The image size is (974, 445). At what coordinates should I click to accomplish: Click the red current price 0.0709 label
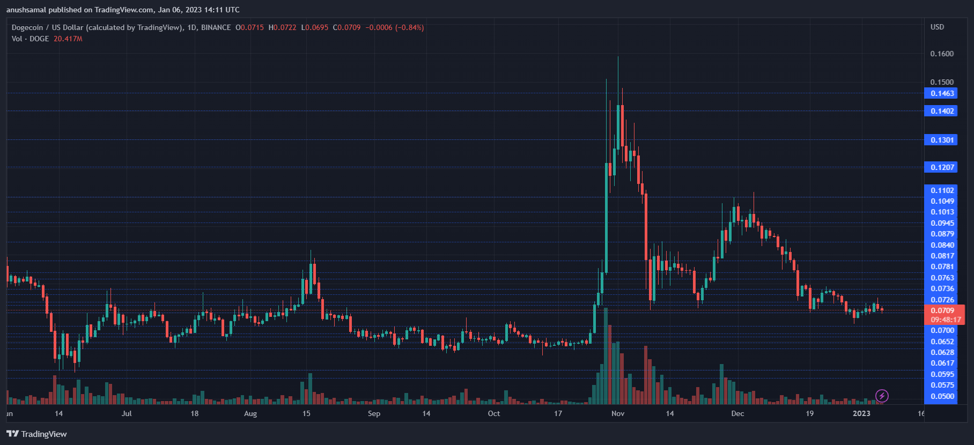click(942, 310)
